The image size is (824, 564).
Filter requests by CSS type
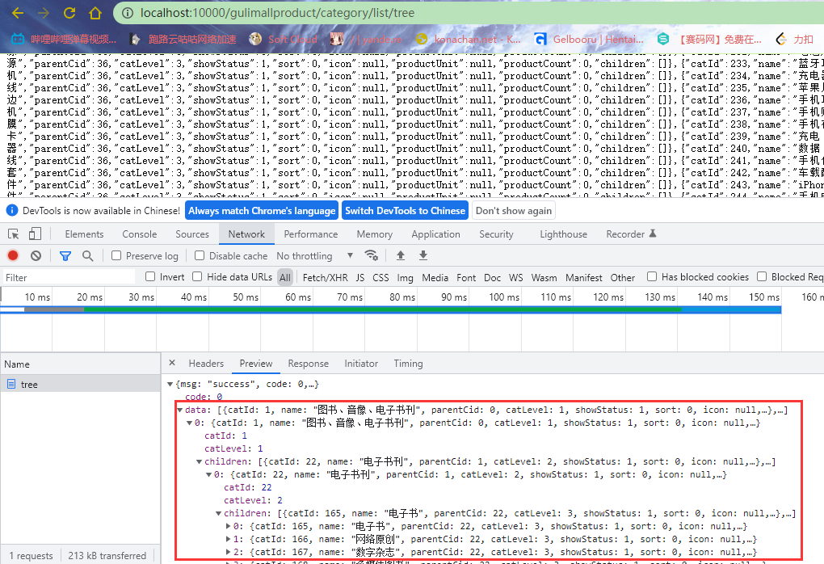click(380, 277)
